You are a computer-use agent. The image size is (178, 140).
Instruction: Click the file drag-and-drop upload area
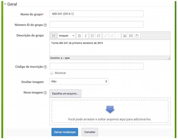[x=110, y=111]
